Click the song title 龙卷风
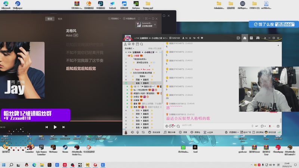 tap(71, 31)
